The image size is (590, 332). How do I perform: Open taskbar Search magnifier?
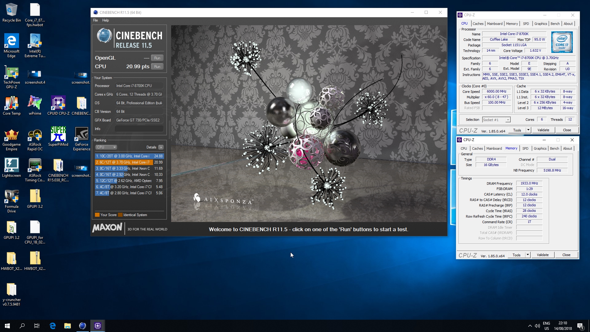point(22,326)
